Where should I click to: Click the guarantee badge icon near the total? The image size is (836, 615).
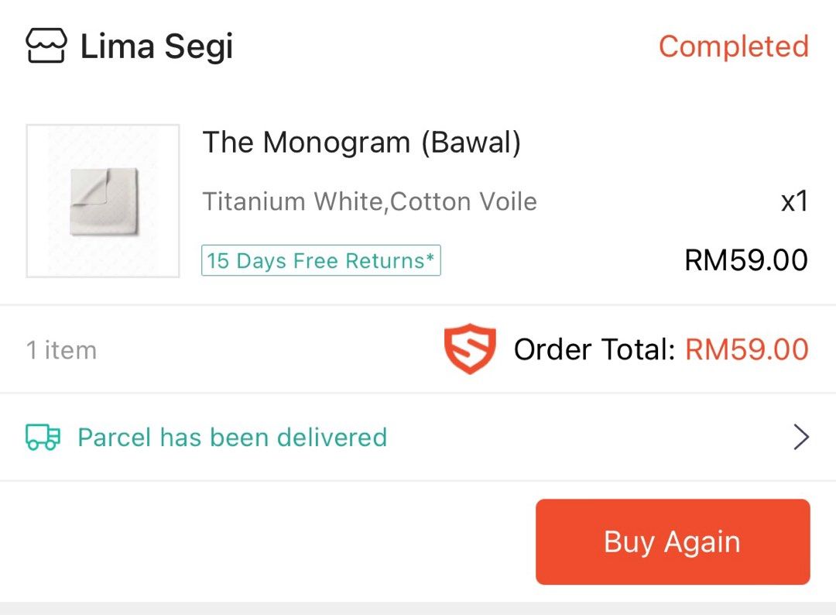pos(470,349)
